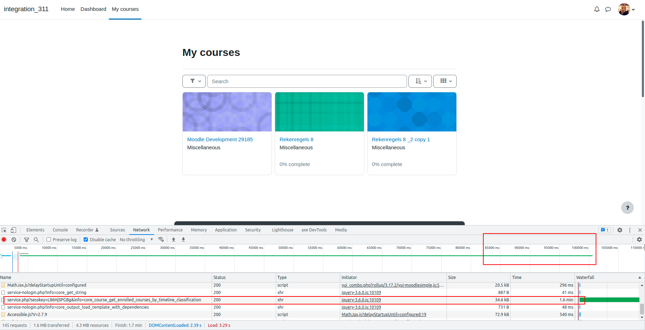Click the purple Moodle Development course image
This screenshot has height=330, width=645.
(x=227, y=112)
